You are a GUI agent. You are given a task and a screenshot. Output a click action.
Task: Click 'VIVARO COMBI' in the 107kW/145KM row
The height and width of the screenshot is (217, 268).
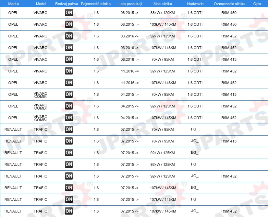40,118
